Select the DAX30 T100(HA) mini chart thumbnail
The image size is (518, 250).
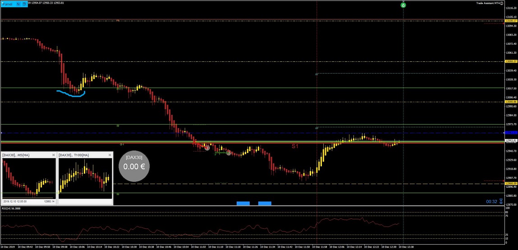[x=85, y=178]
